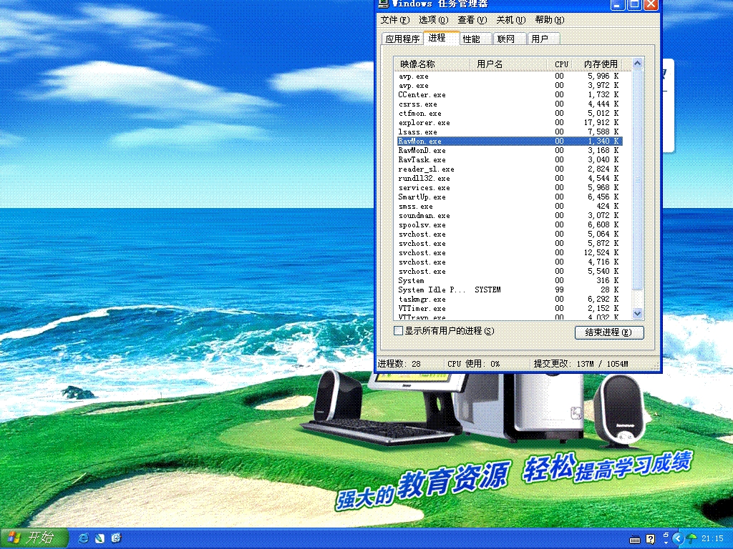The width and height of the screenshot is (733, 549).
Task: Click process list scrollbar down arrow
Action: point(637,314)
